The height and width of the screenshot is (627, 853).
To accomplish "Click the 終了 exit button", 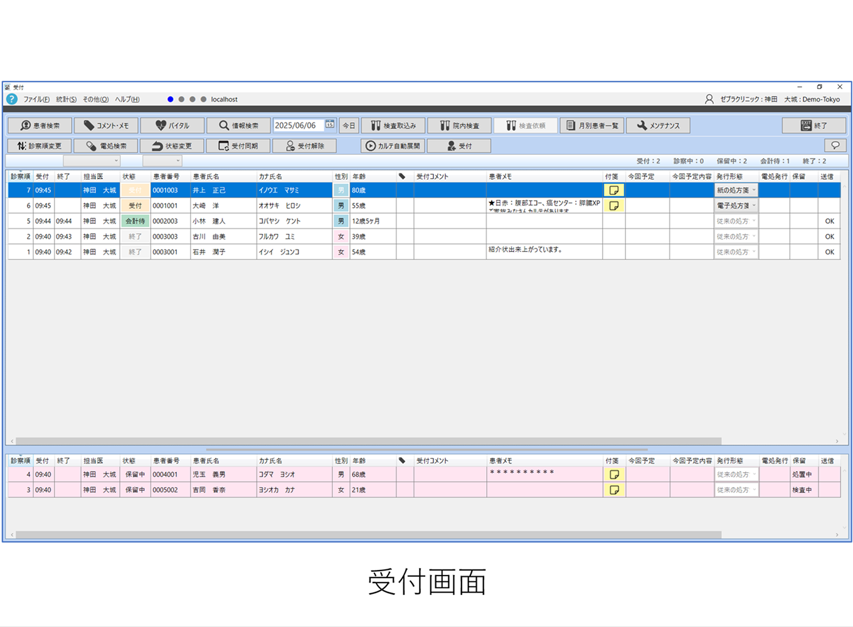I will [x=813, y=125].
